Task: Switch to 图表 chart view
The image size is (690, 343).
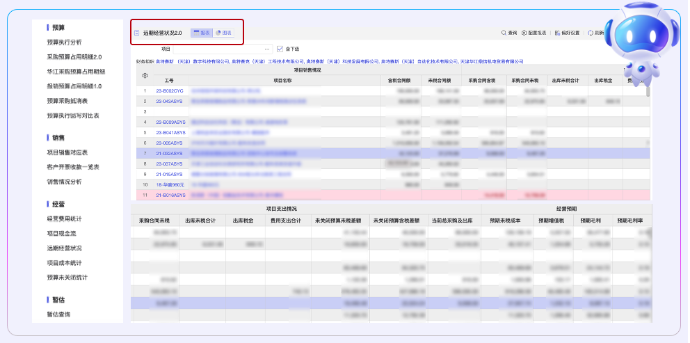Action: pos(223,33)
